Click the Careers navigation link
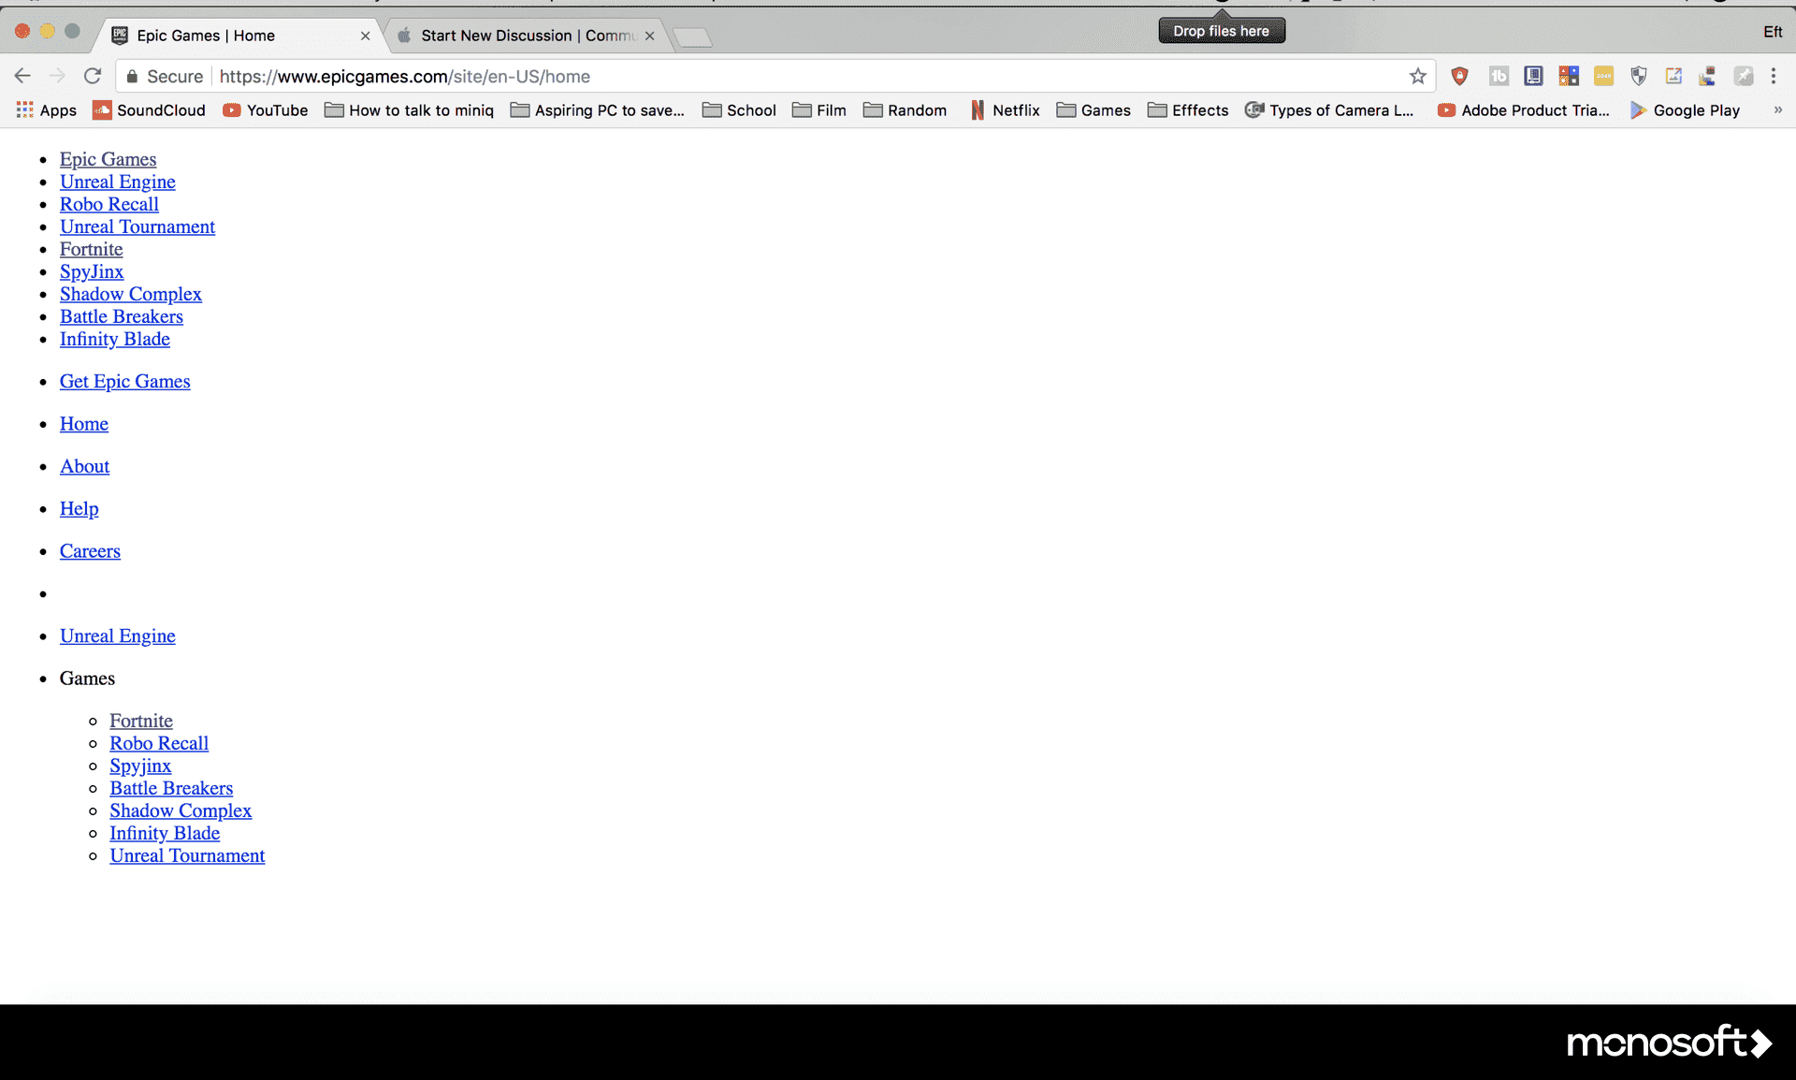Viewport: 1796px width, 1080px height. point(89,551)
